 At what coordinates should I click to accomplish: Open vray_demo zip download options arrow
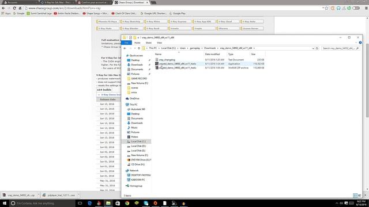[x=39, y=195]
